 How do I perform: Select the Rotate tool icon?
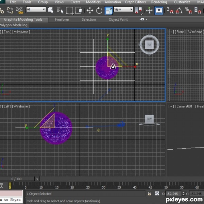click(x=99, y=11)
